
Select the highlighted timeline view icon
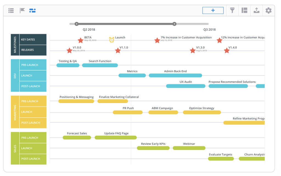[32, 10]
